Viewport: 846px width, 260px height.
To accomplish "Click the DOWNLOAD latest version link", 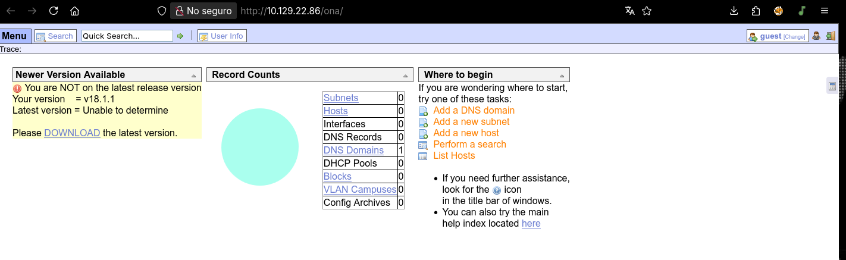I will [72, 133].
